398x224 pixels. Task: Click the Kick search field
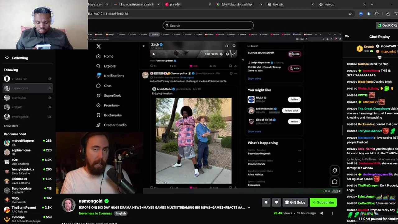(208, 26)
